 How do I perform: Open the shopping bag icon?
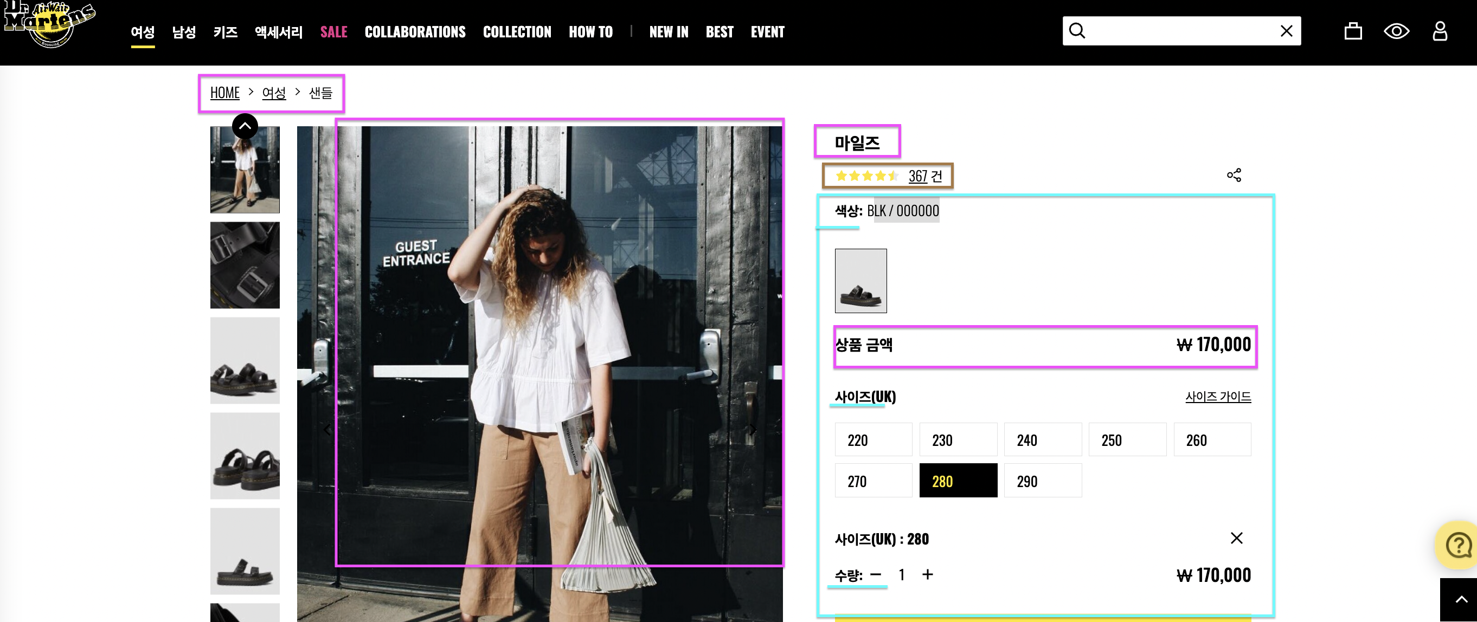click(1353, 31)
